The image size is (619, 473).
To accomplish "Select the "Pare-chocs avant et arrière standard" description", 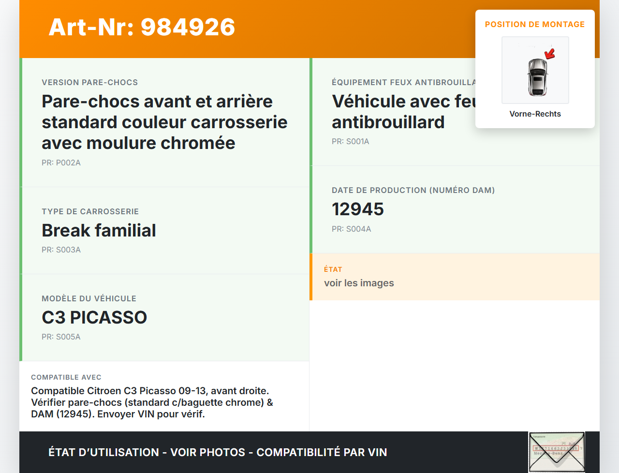I will coord(164,122).
